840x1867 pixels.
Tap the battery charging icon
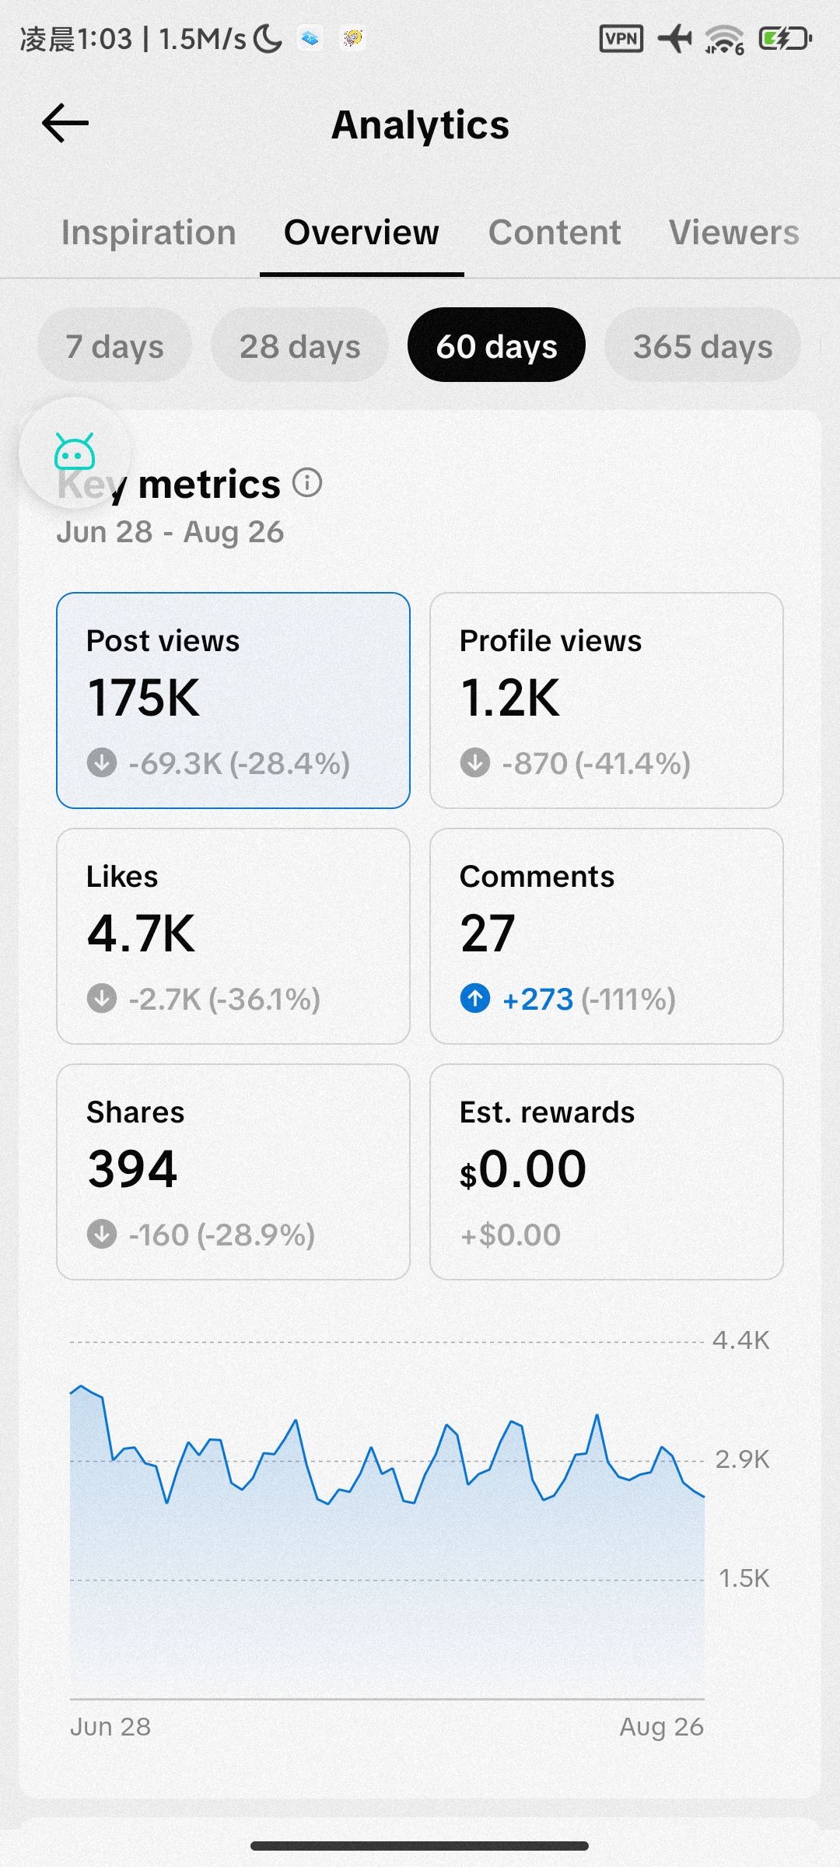click(x=786, y=38)
